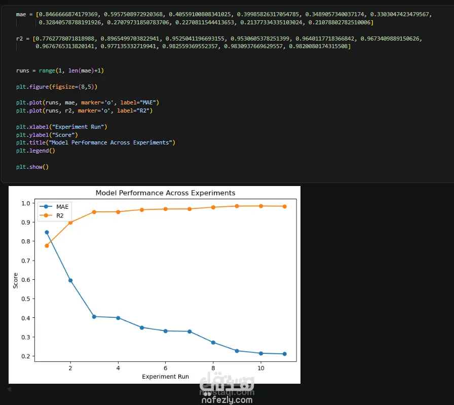
Task: Click the blue MAE point at run 8
Action: point(213,343)
